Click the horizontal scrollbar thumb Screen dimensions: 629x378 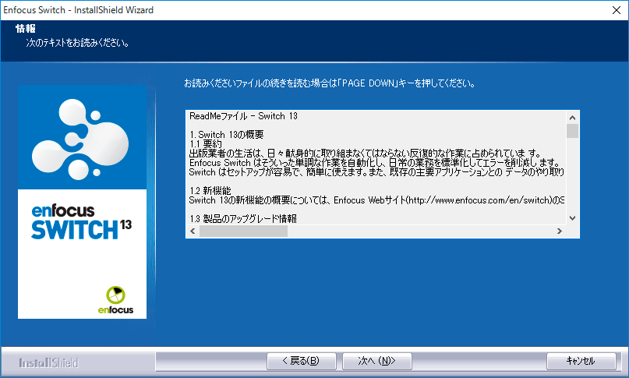pos(243,231)
